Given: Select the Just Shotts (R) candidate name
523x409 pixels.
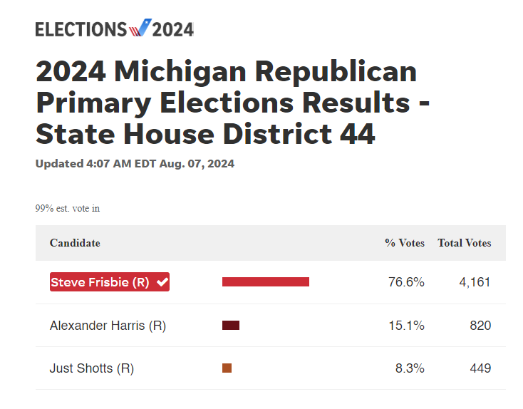Looking at the screenshot, I should tap(92, 368).
